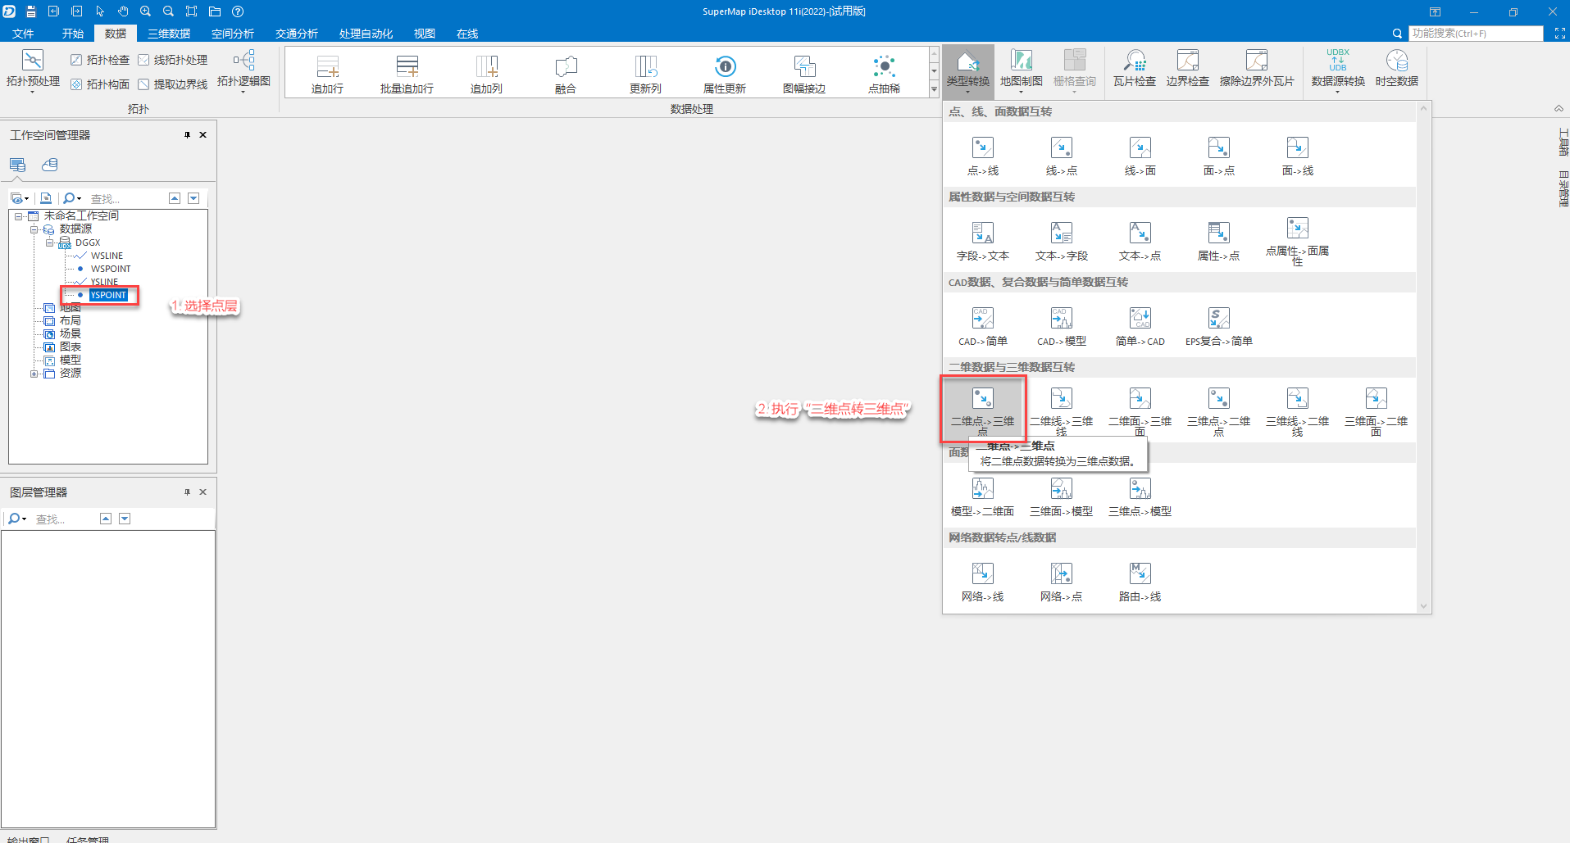Screen dimensions: 1570x843
Task: Close the 图层管理器 panel
Action: (203, 492)
